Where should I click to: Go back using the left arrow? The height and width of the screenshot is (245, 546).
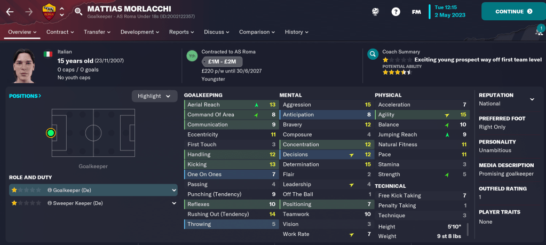pyautogui.click(x=10, y=11)
